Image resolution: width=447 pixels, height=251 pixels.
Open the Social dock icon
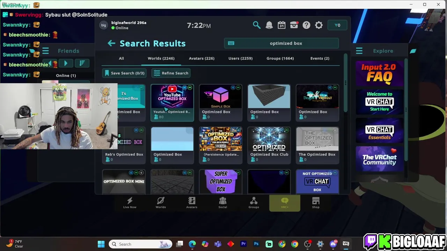pos(222,203)
